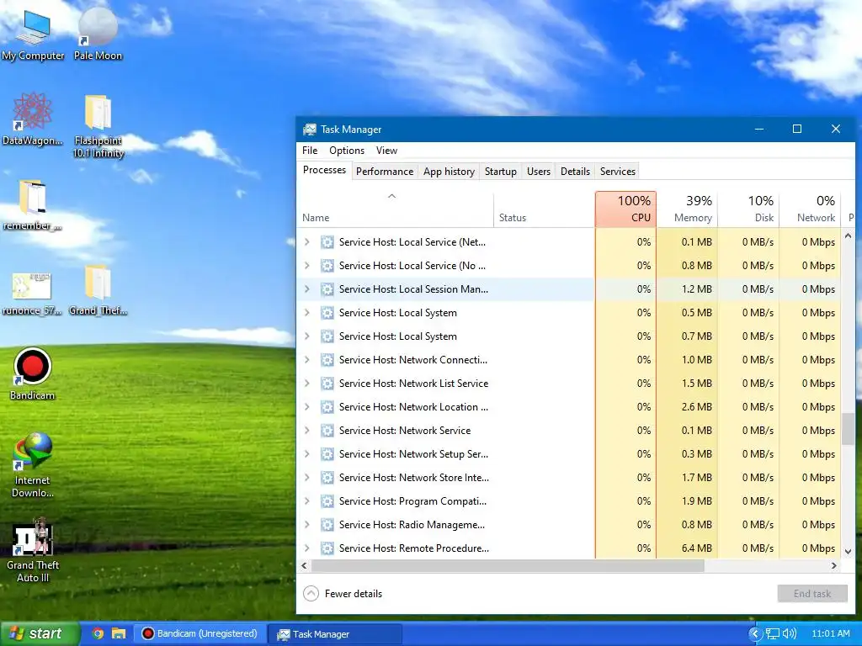The height and width of the screenshot is (646, 862).
Task: Click Task Manager taskbar button
Action: click(x=335, y=634)
